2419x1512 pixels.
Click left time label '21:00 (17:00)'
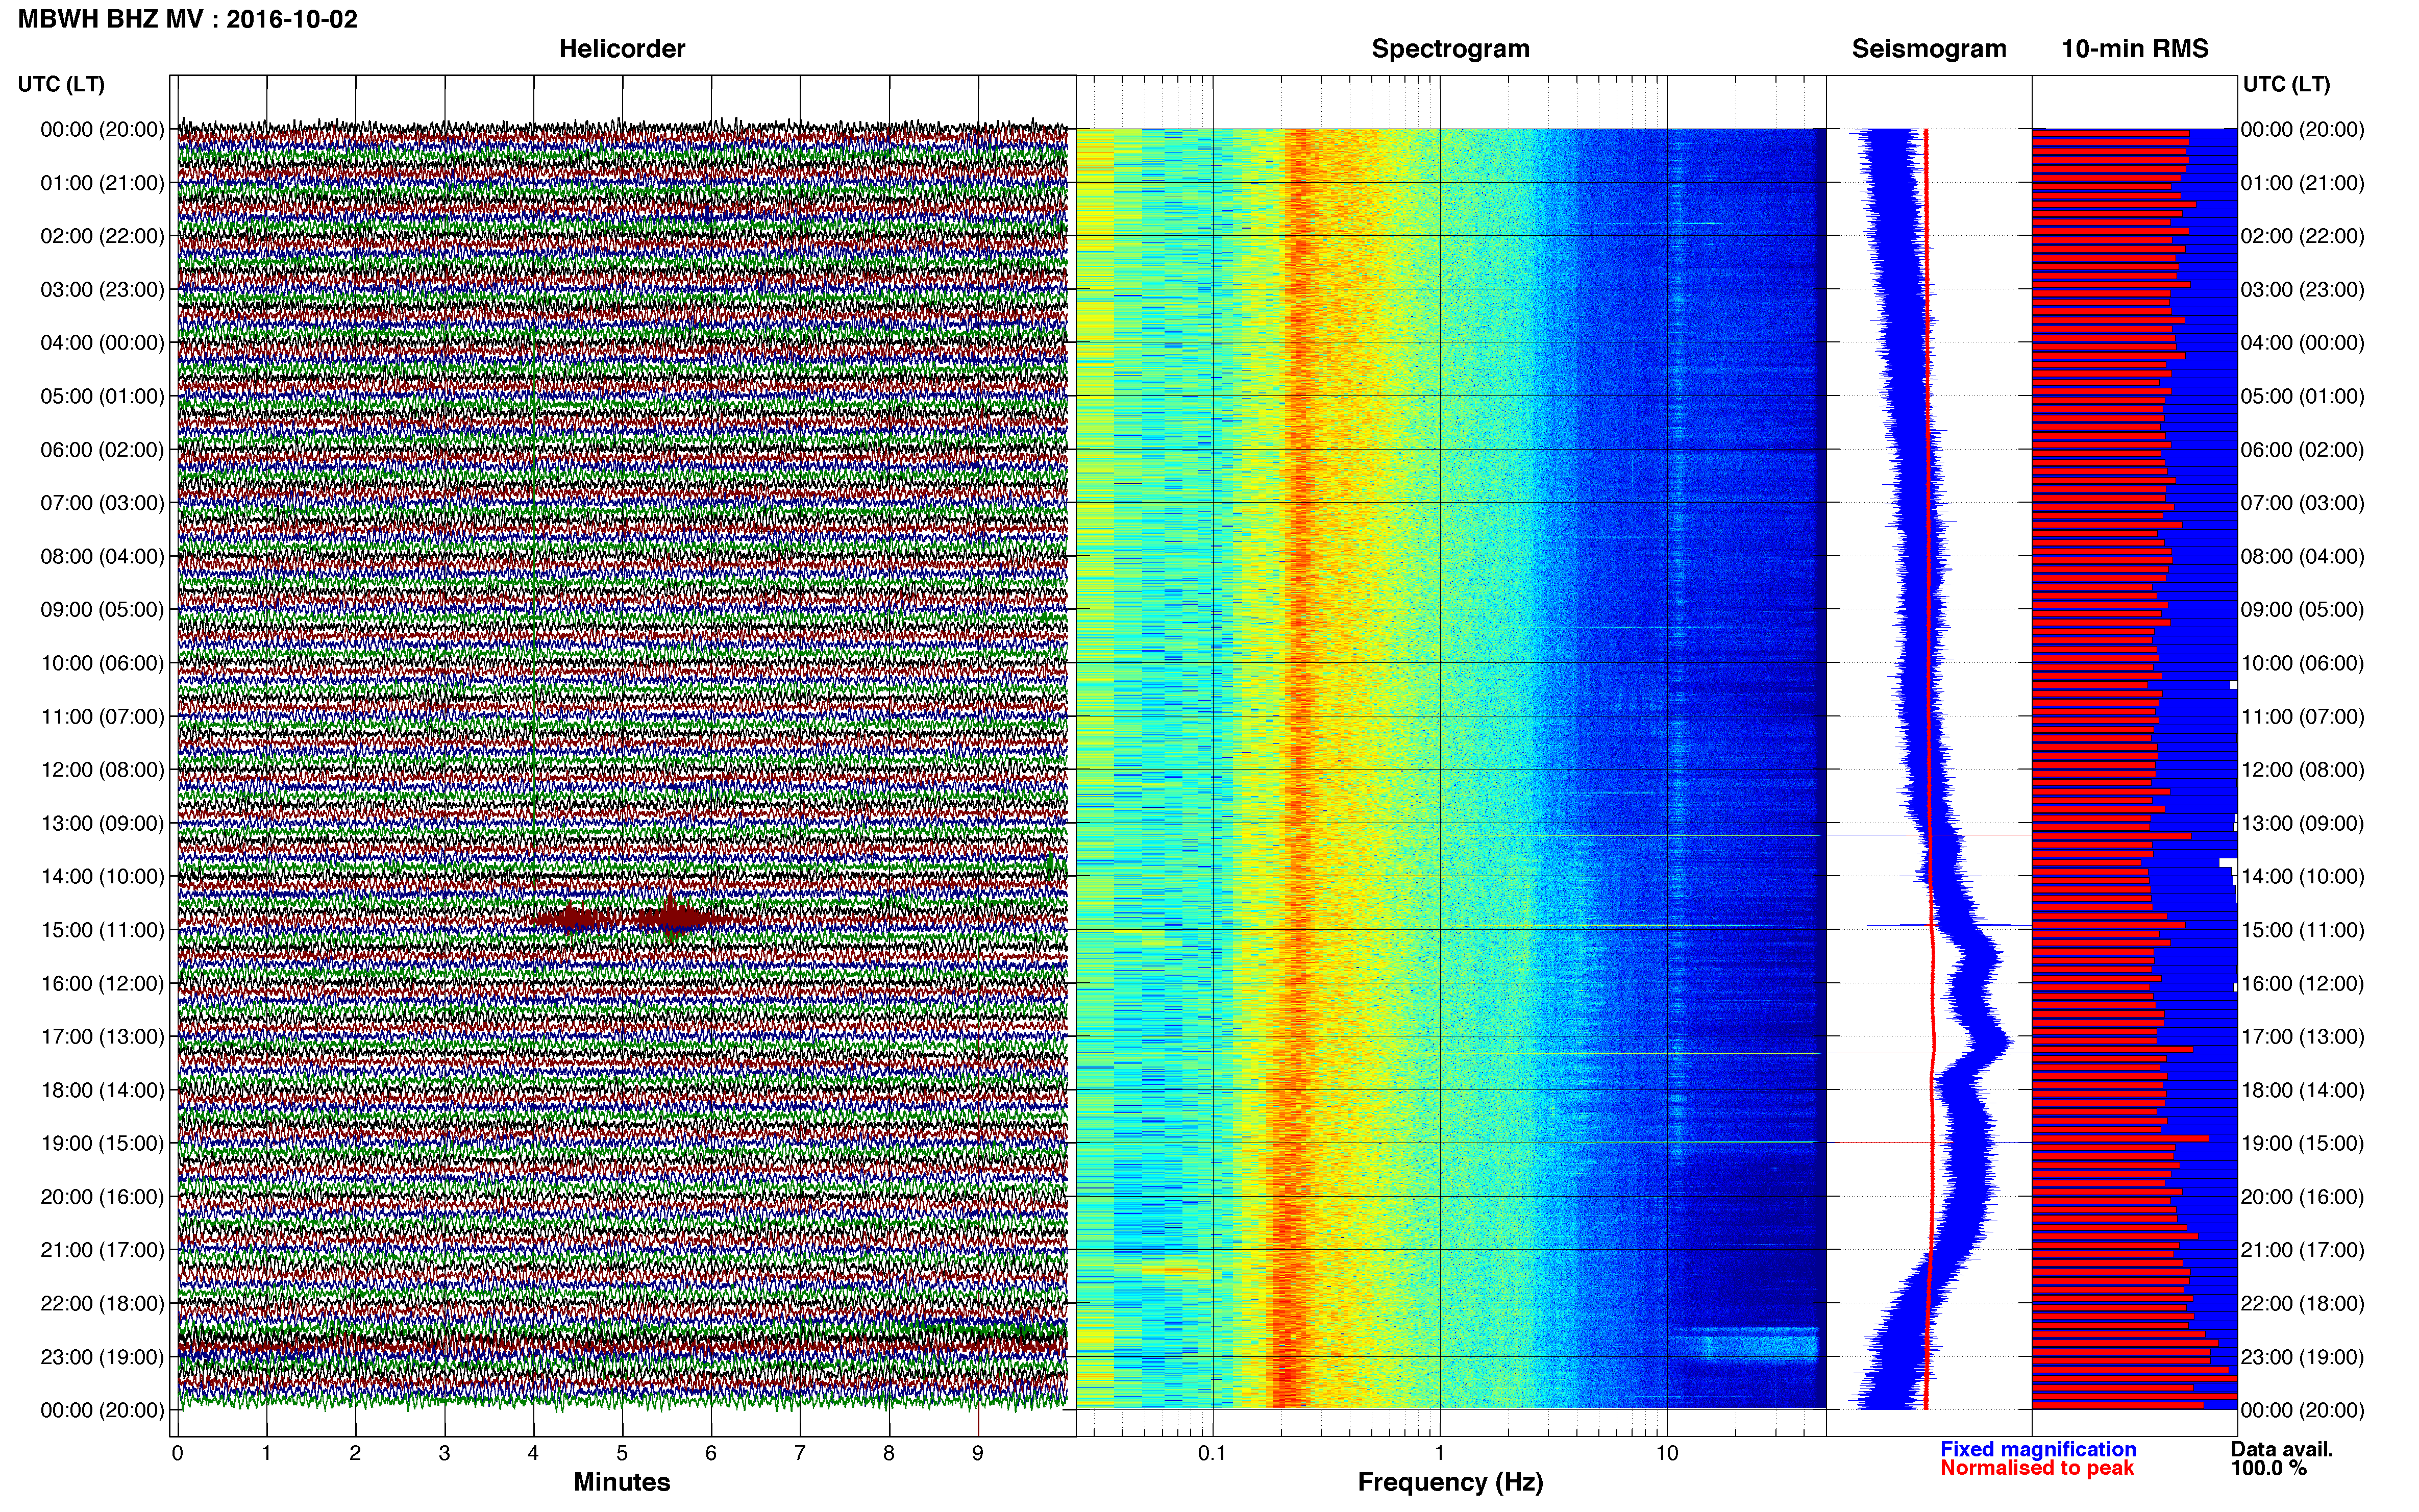pos(102,1250)
